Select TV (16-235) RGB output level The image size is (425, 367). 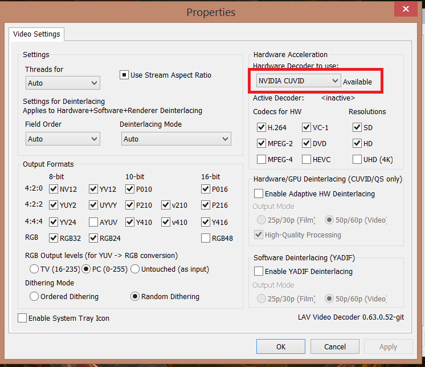coord(34,269)
